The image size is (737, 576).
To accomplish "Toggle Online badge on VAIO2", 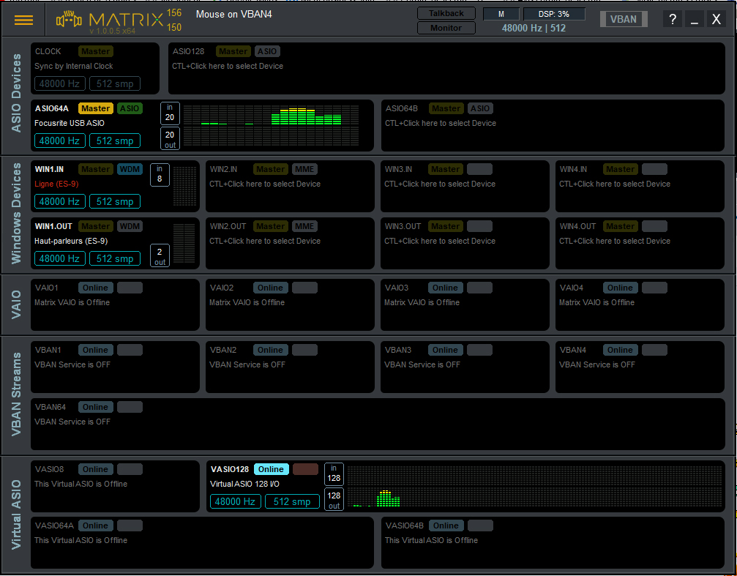I will pos(270,288).
